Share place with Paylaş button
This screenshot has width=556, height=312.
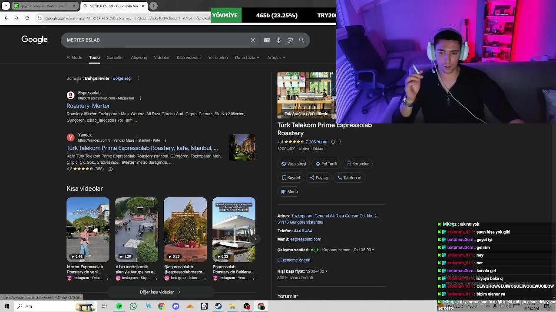point(318,178)
